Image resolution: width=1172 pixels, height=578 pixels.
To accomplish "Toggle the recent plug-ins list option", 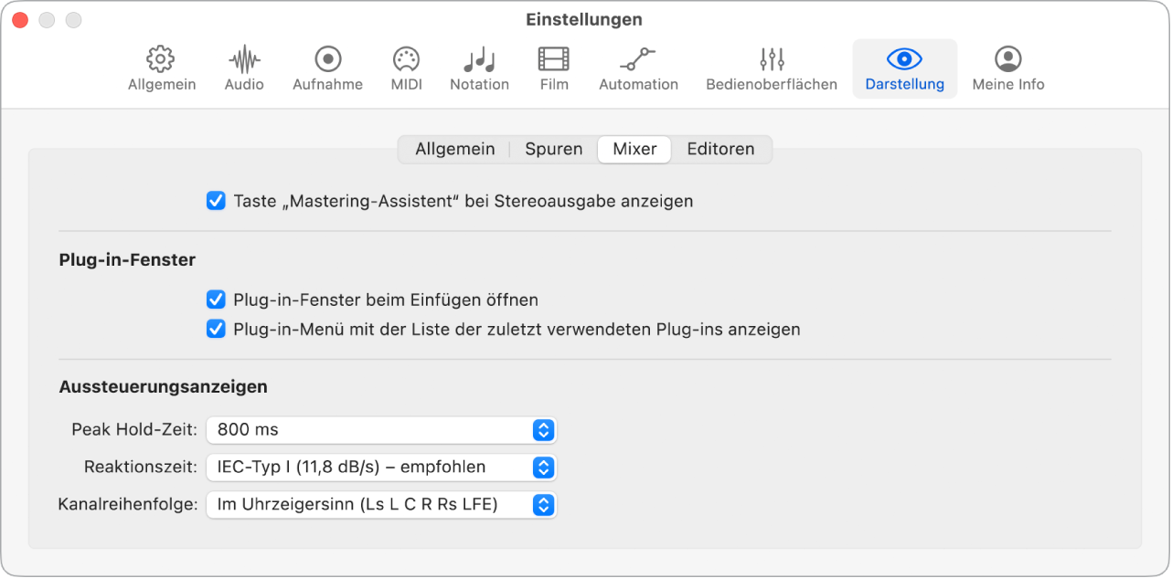I will [216, 329].
